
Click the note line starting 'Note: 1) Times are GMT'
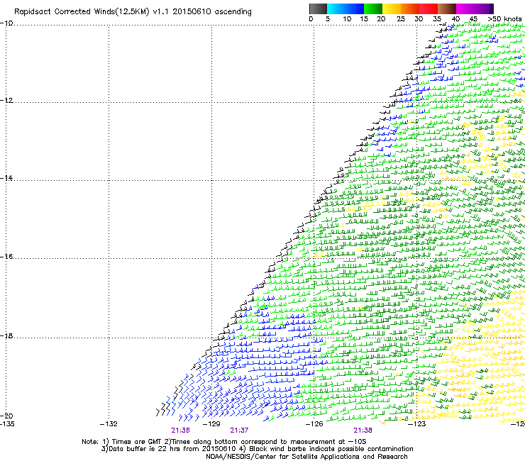pyautogui.click(x=224, y=442)
